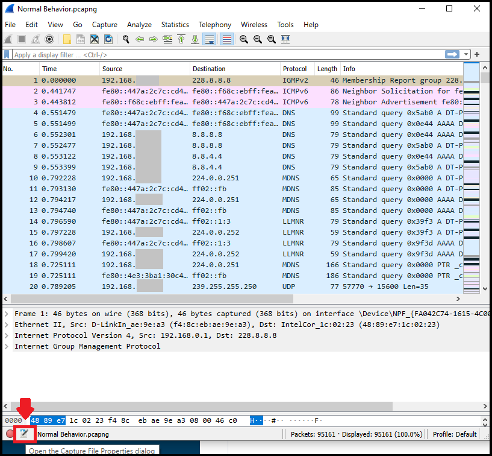Open the View menu

(55, 25)
